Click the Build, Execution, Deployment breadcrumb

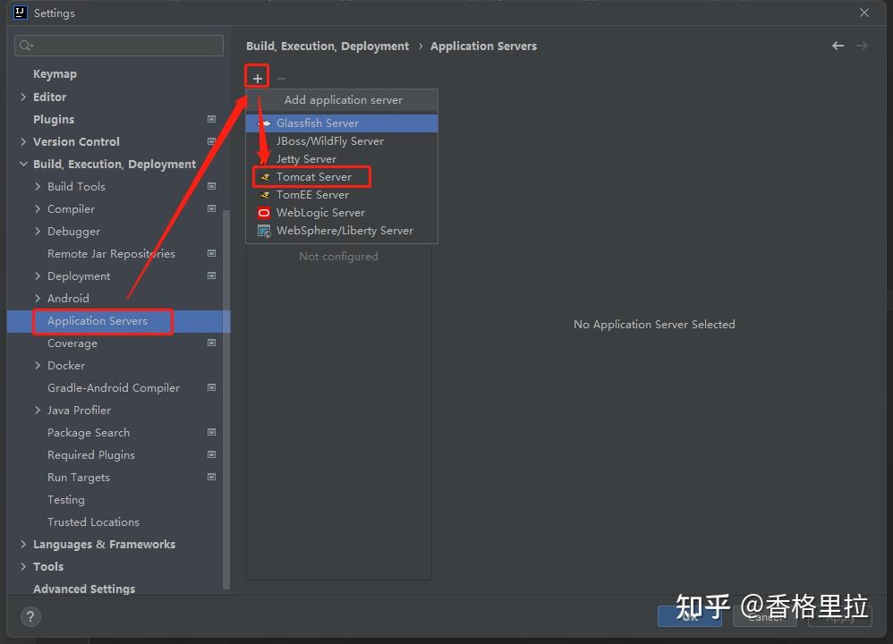click(327, 47)
